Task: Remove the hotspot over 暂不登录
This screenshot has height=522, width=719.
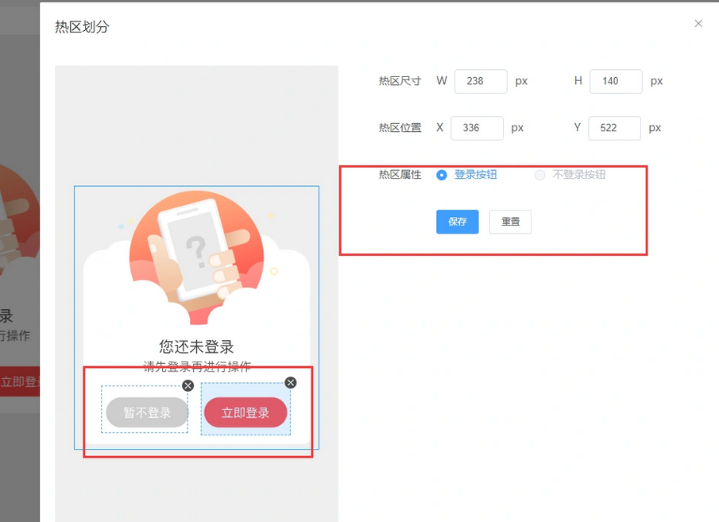Action: tap(187, 385)
